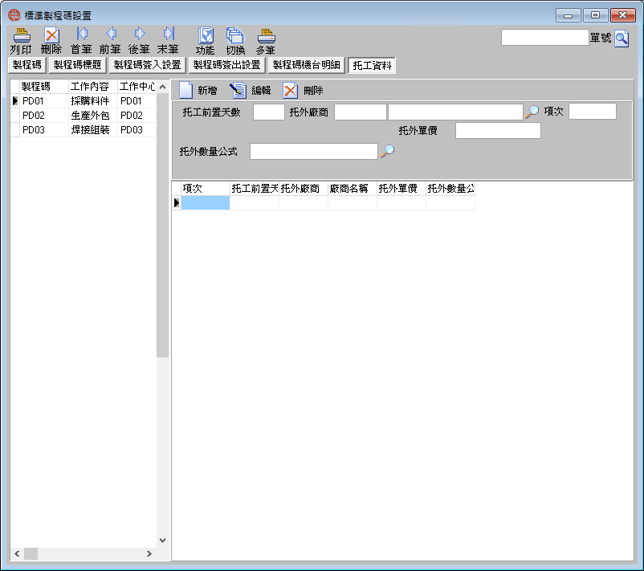Switch to 製程碼標題 tab
The width and height of the screenshot is (644, 571).
point(78,65)
